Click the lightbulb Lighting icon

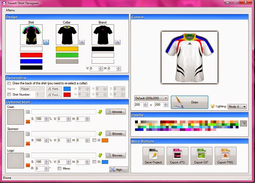pyautogui.click(x=212, y=106)
